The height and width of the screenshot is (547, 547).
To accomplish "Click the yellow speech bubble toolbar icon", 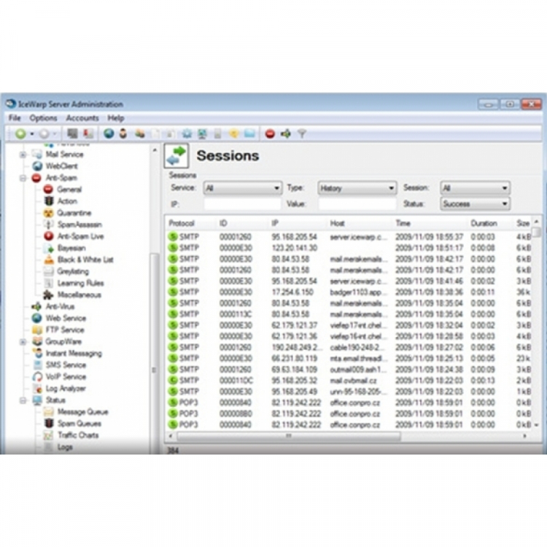I will (x=233, y=133).
